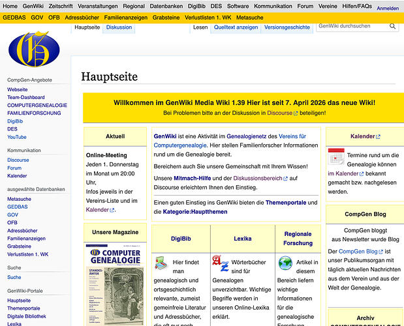Select the Lesen tab
The height and width of the screenshot is (326, 404).
pyautogui.click(x=200, y=27)
